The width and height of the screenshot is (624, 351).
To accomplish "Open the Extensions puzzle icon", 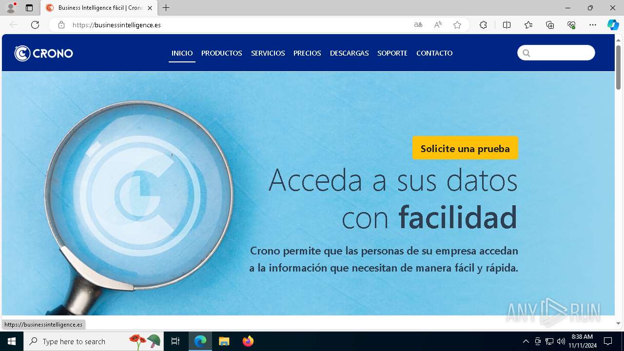I will [x=483, y=25].
